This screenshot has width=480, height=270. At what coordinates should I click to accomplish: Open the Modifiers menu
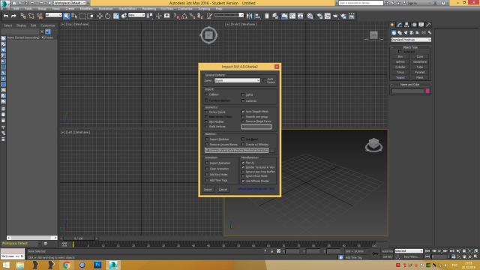click(x=86, y=9)
